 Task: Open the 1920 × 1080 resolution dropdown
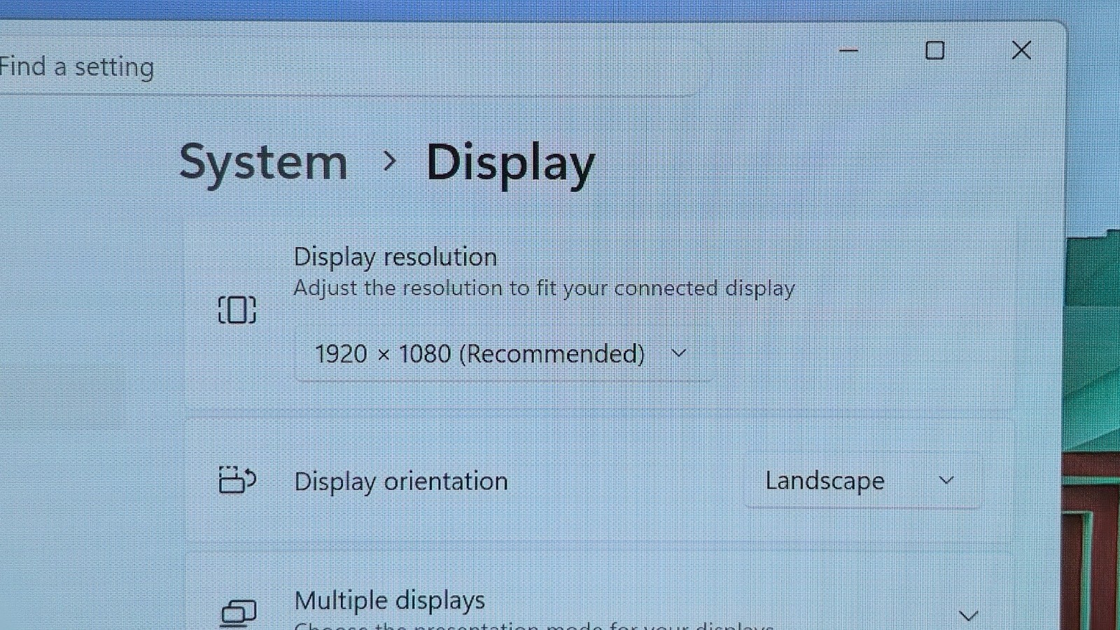coord(503,354)
